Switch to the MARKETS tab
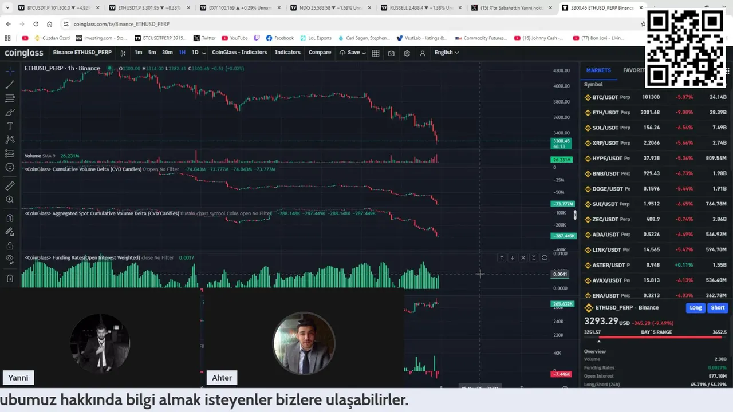 pyautogui.click(x=598, y=70)
